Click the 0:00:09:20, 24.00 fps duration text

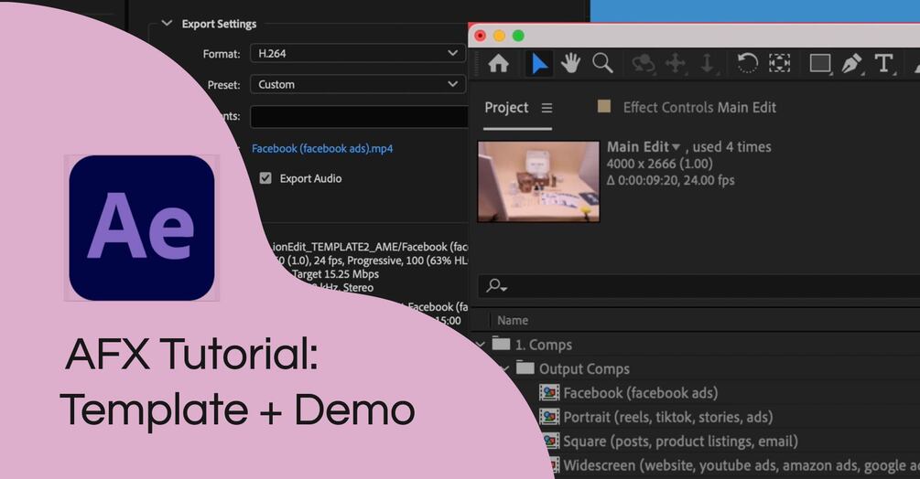[671, 180]
